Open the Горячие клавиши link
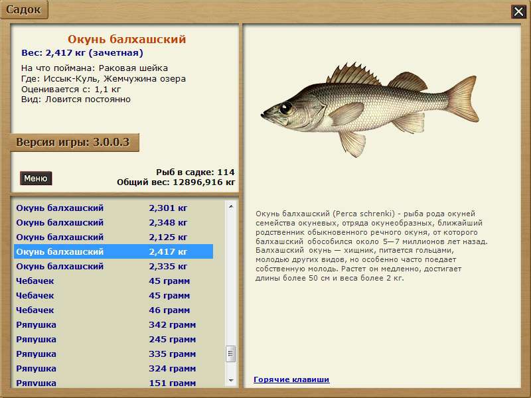The image size is (531, 398). [x=291, y=379]
